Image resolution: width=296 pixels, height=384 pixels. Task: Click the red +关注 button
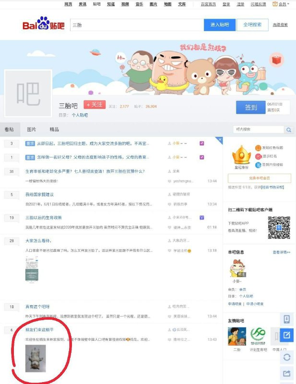[x=95, y=105]
